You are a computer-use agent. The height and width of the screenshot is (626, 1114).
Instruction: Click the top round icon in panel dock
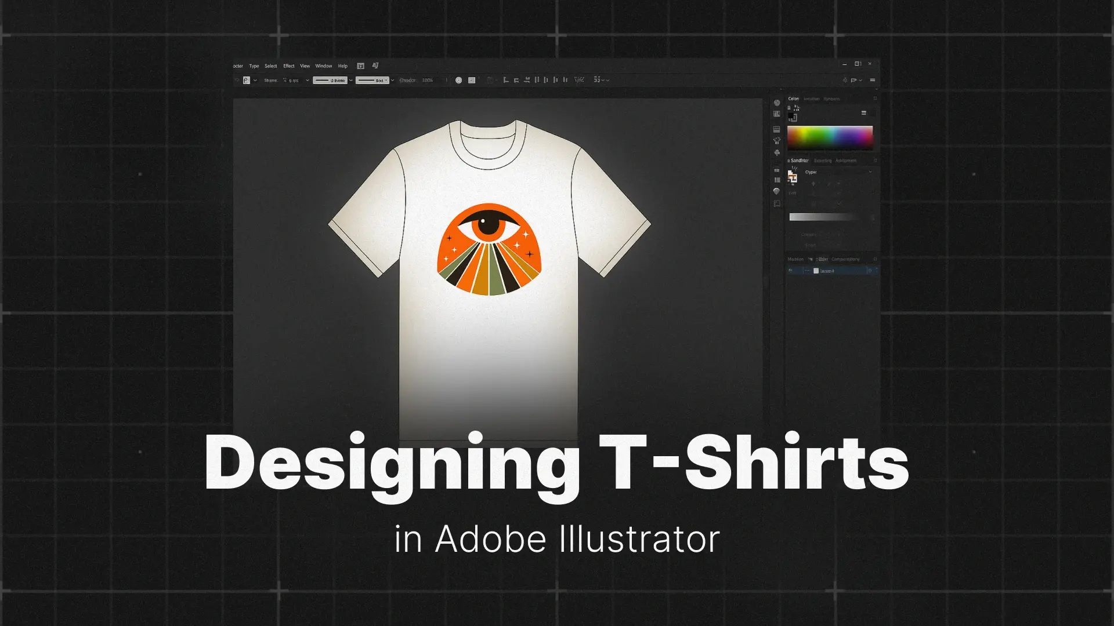(777, 103)
